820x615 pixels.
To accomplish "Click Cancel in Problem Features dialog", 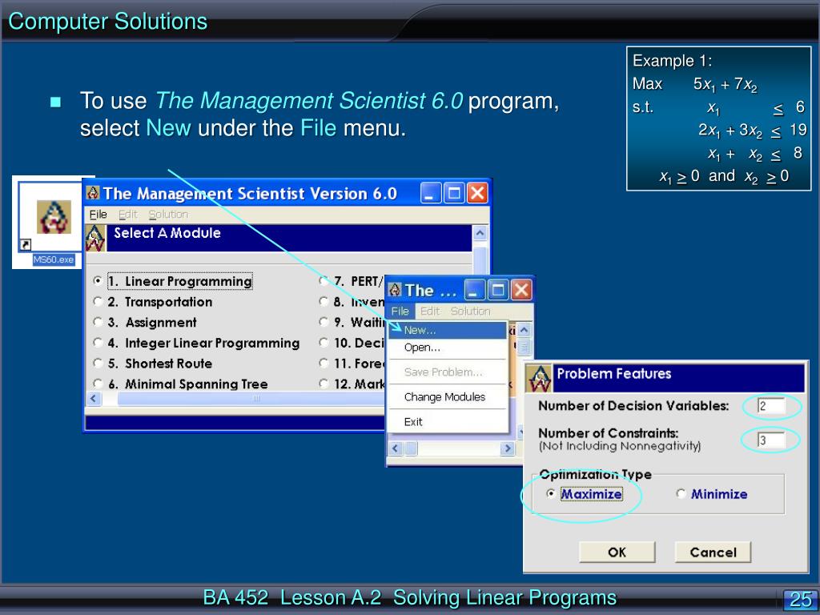I will coord(713,553).
